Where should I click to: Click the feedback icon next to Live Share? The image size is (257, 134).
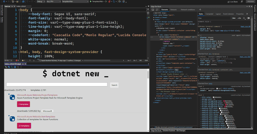coord(242,2)
